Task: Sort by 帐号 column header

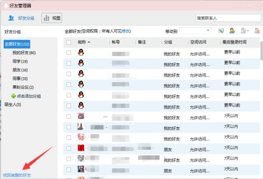Action: coord(116,42)
